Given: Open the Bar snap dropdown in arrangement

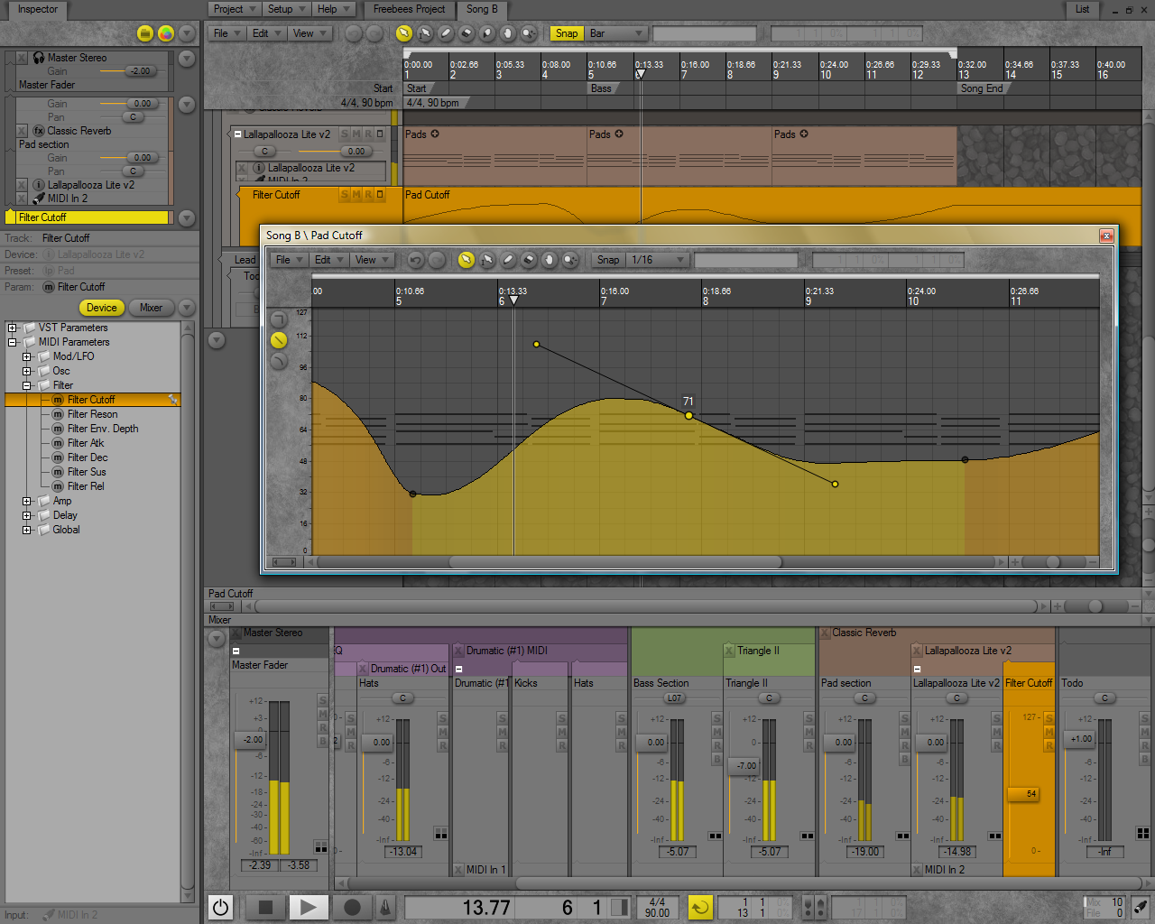Looking at the screenshot, I should pos(616,33).
